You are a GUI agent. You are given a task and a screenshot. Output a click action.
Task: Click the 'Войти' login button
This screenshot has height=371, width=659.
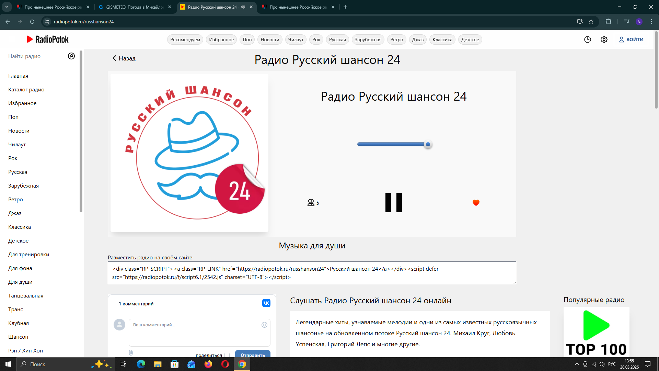pos(631,40)
